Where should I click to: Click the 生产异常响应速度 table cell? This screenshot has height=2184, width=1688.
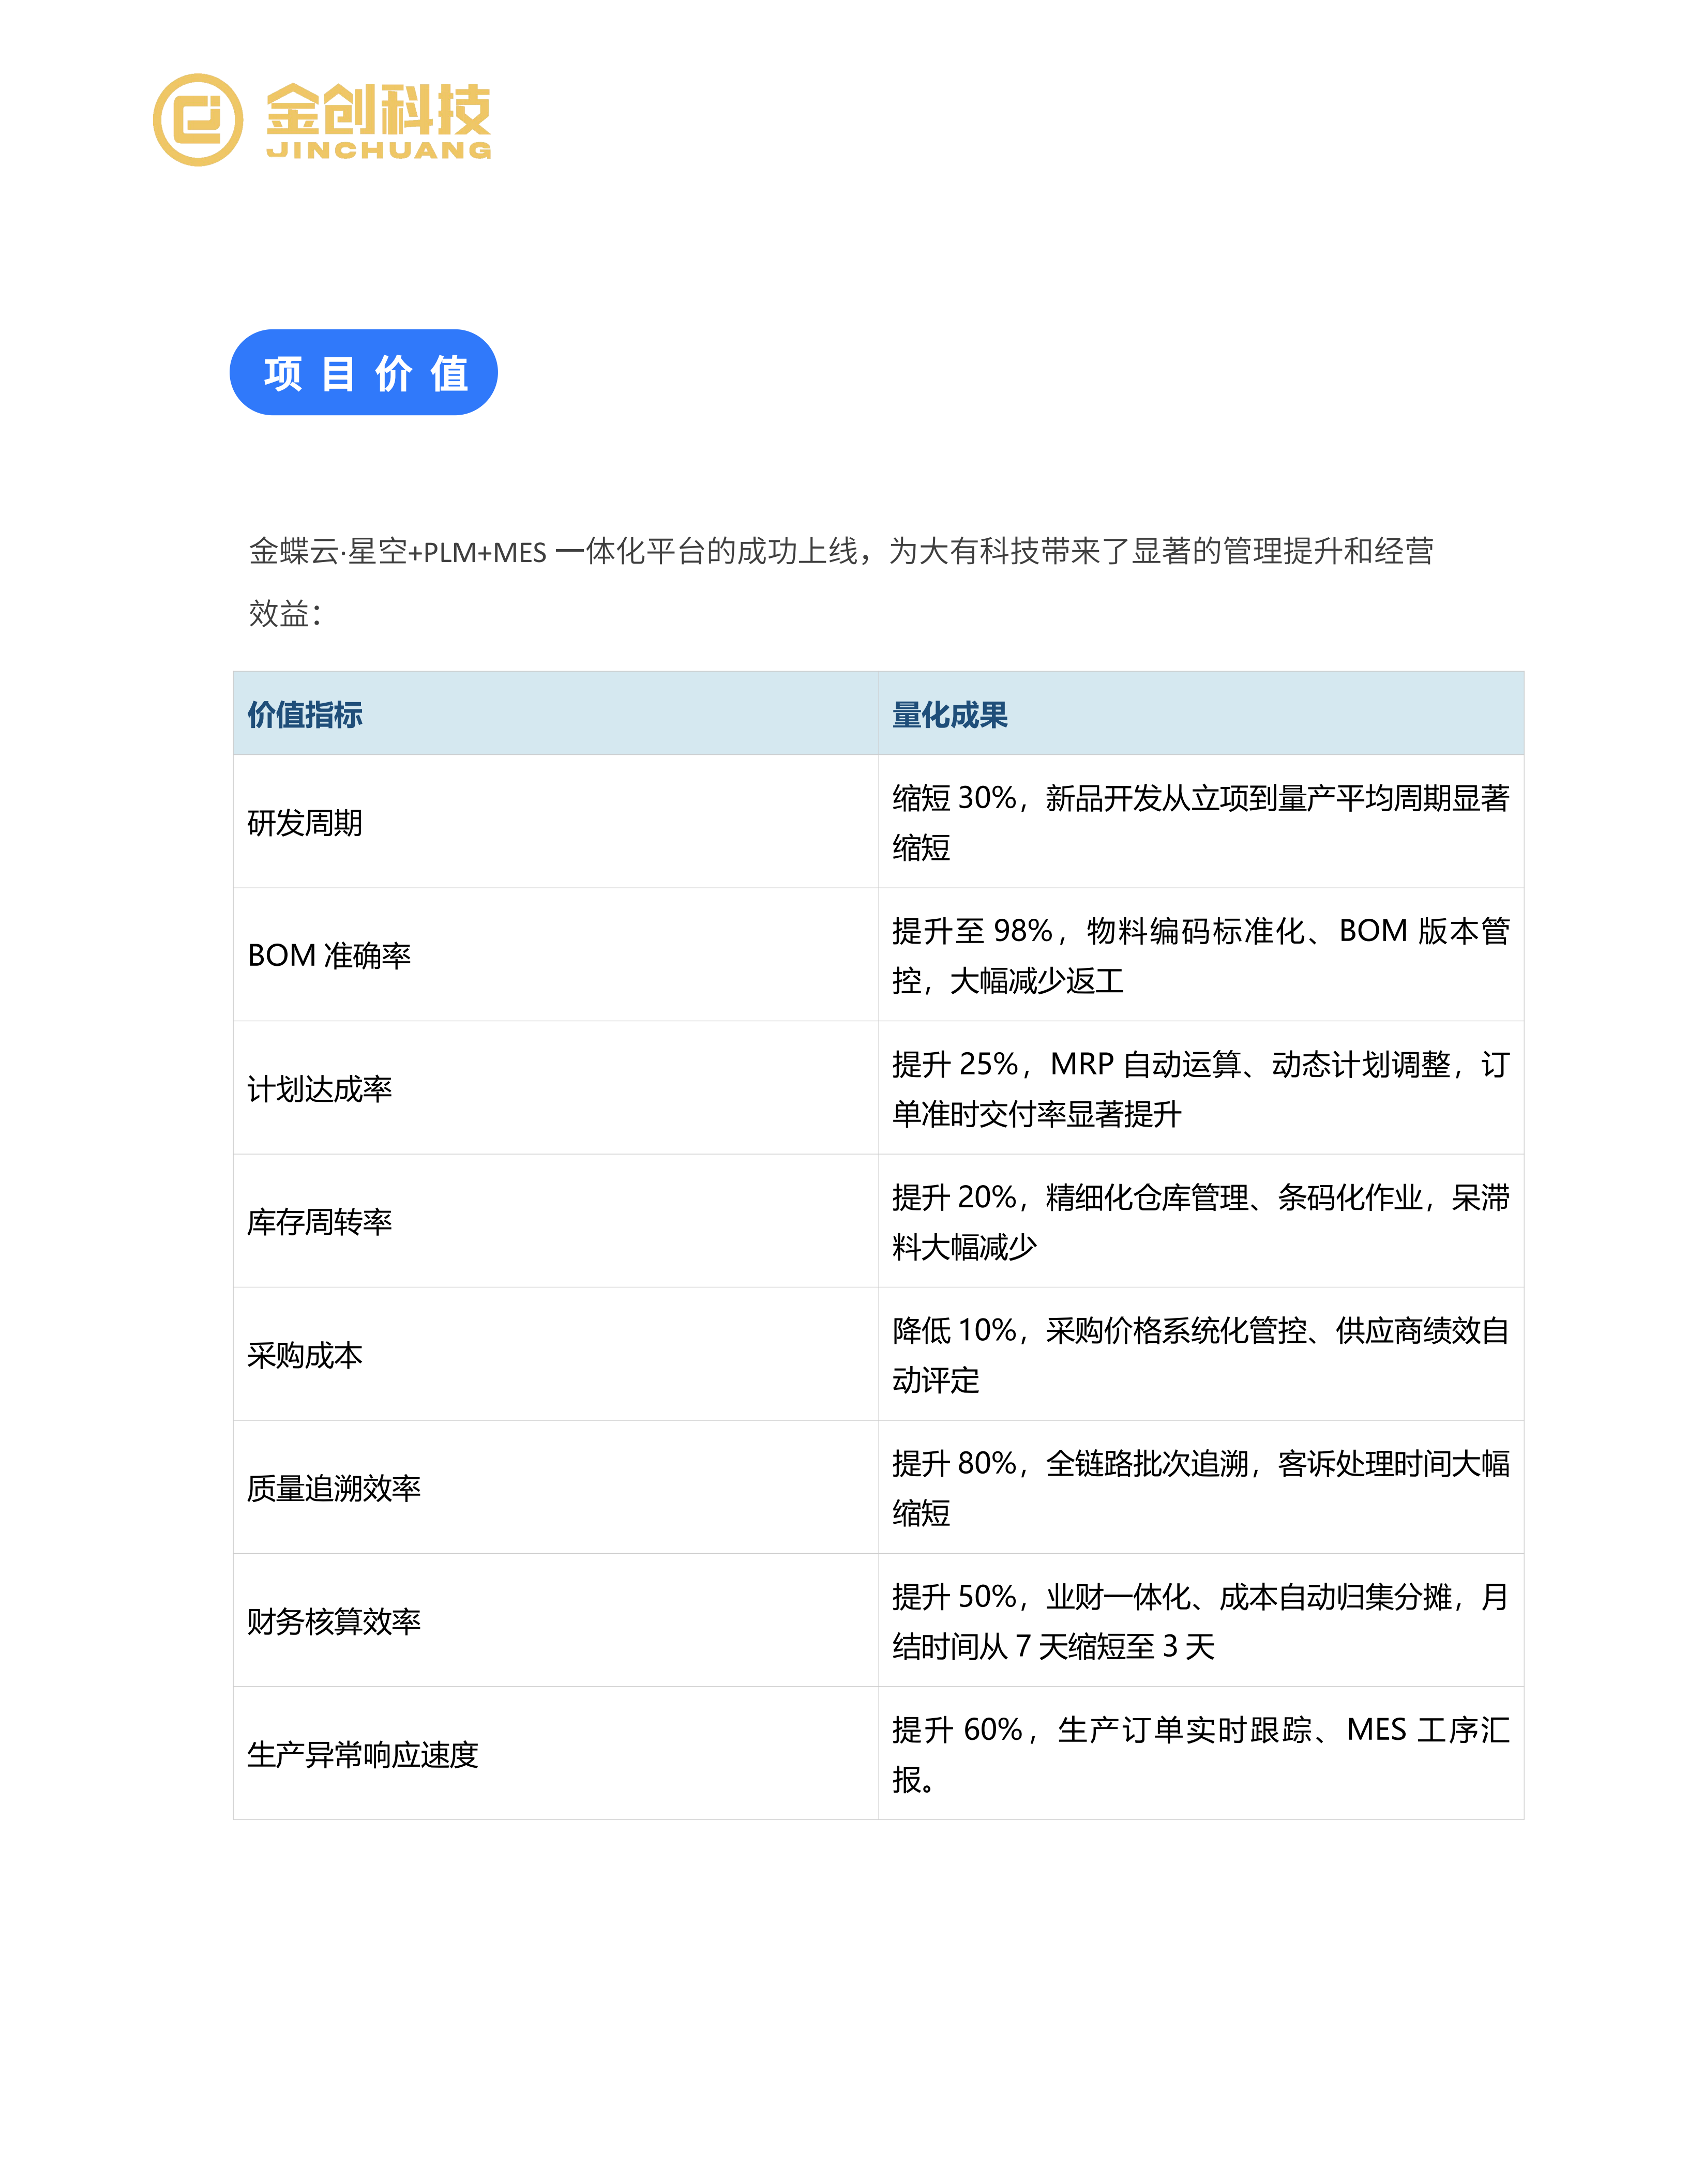[556, 1753]
